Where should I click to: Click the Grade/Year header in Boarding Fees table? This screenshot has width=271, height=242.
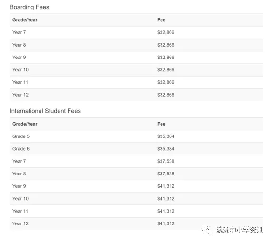pos(25,20)
